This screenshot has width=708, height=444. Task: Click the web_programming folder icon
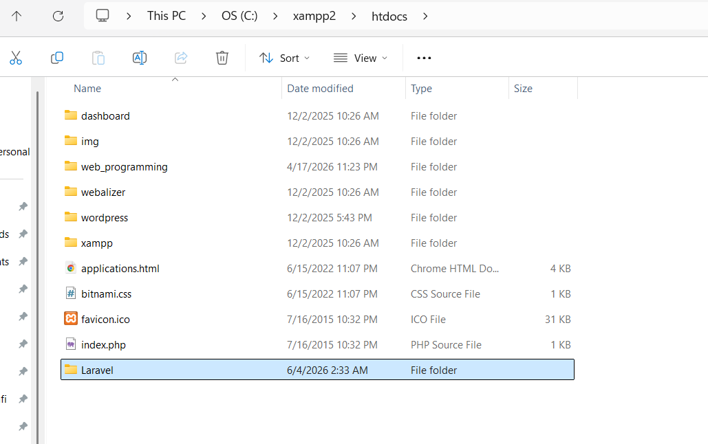pos(70,166)
